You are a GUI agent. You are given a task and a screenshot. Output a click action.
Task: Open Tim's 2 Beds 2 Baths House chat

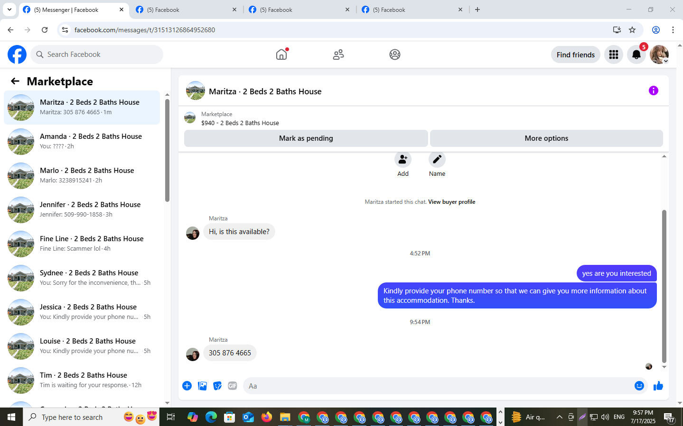(82, 381)
